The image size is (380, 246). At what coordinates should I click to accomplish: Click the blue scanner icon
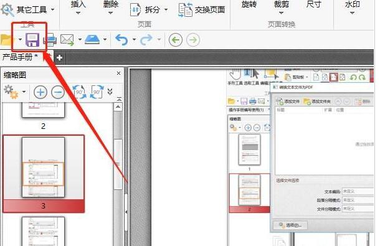92,39
